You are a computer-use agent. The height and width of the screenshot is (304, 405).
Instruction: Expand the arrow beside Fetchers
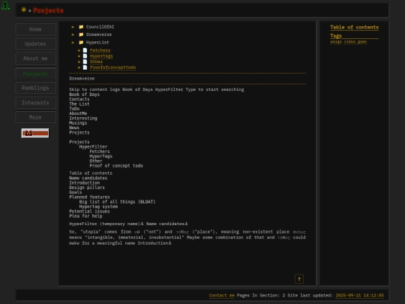click(x=79, y=50)
